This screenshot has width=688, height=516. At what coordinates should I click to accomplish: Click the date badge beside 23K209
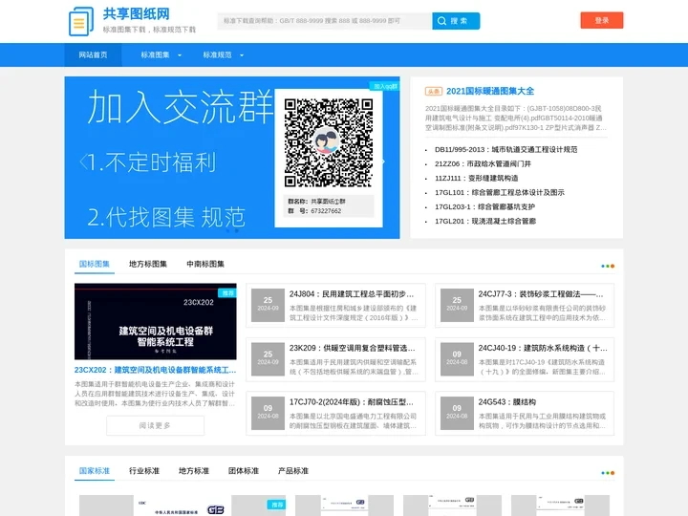click(268, 359)
